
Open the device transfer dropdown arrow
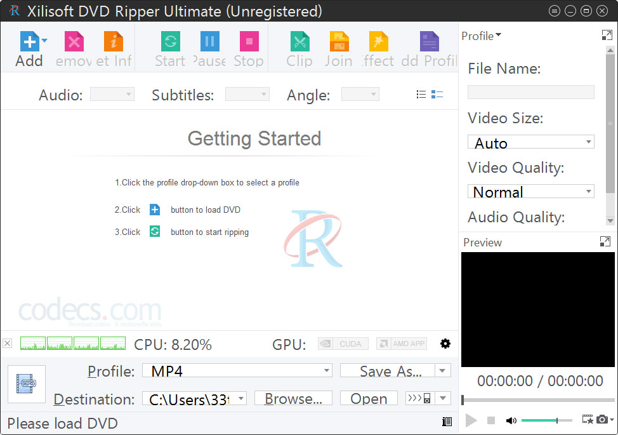(443, 398)
